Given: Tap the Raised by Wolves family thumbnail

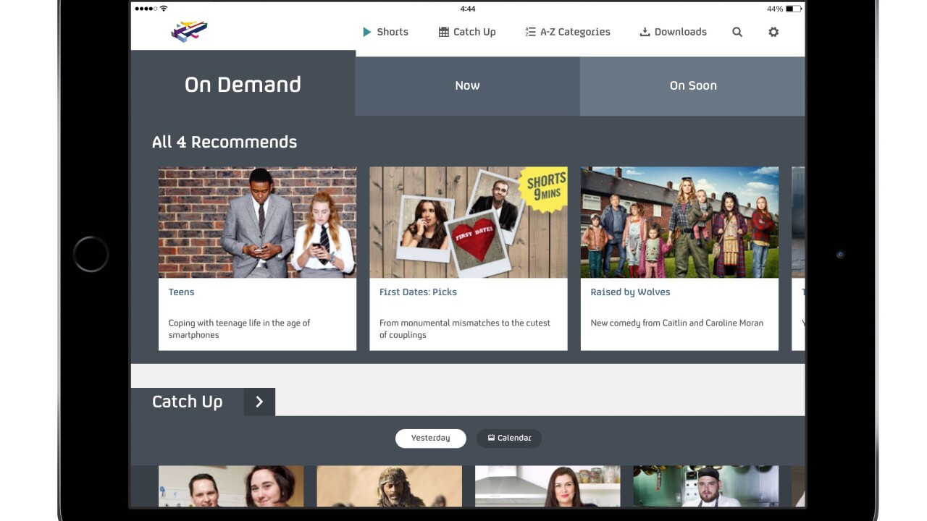Looking at the screenshot, I should click(x=679, y=222).
